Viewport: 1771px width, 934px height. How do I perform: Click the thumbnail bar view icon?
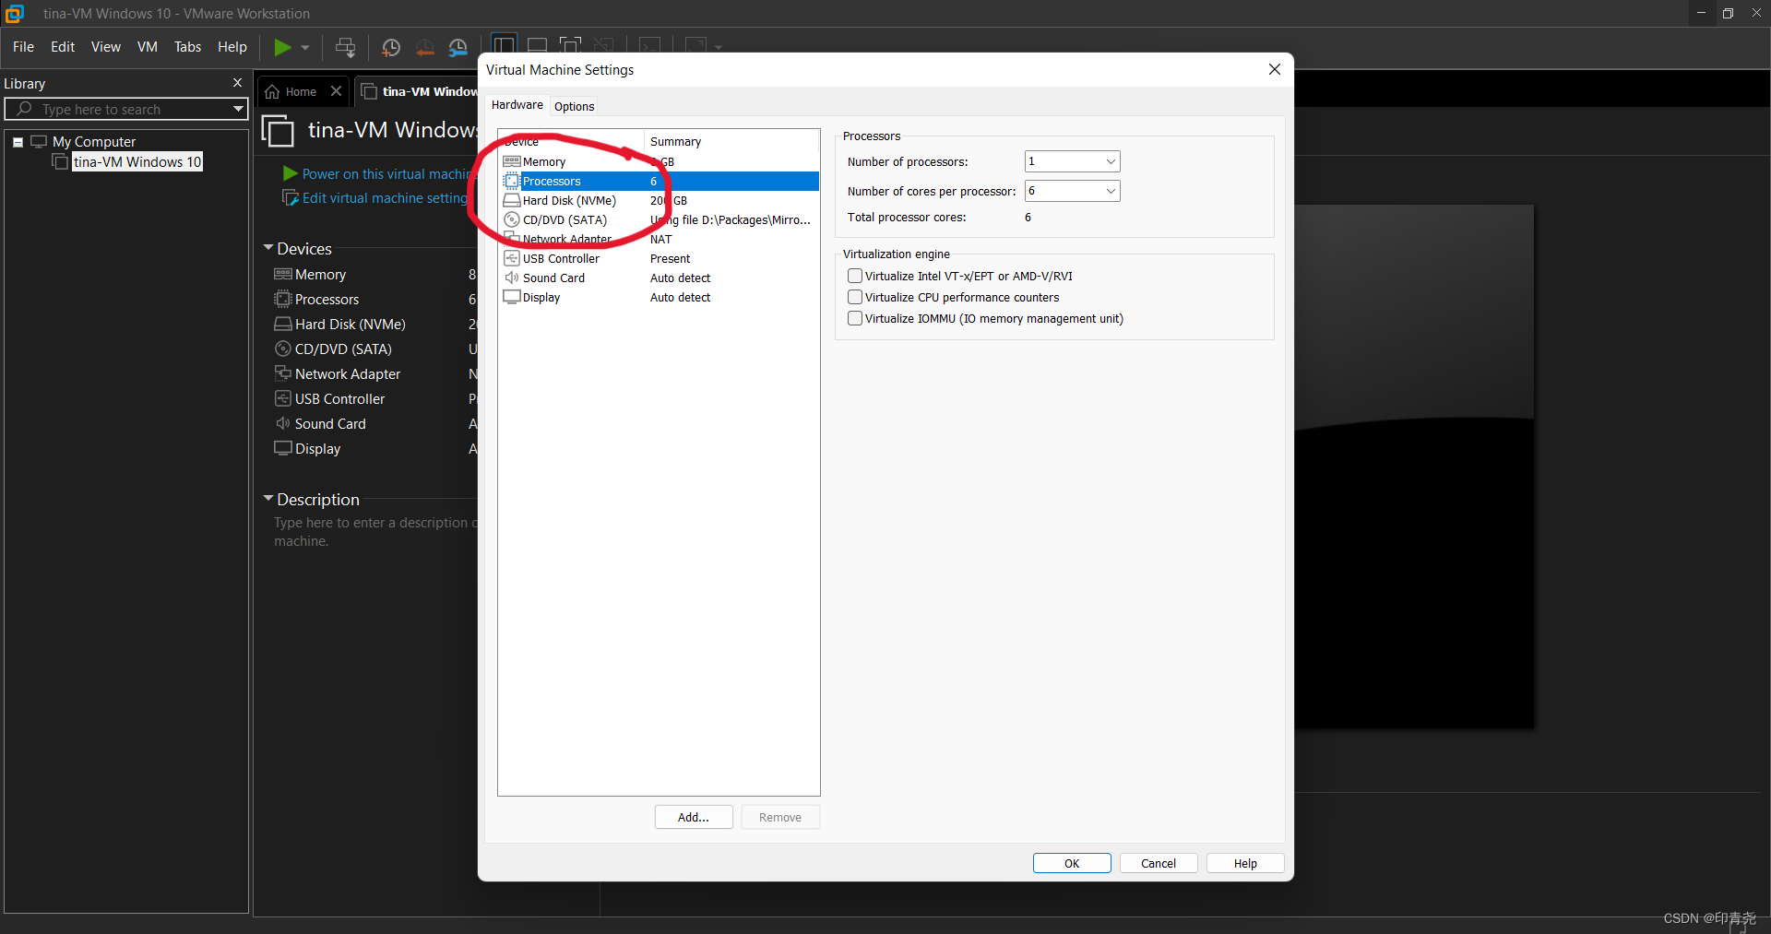(x=537, y=46)
